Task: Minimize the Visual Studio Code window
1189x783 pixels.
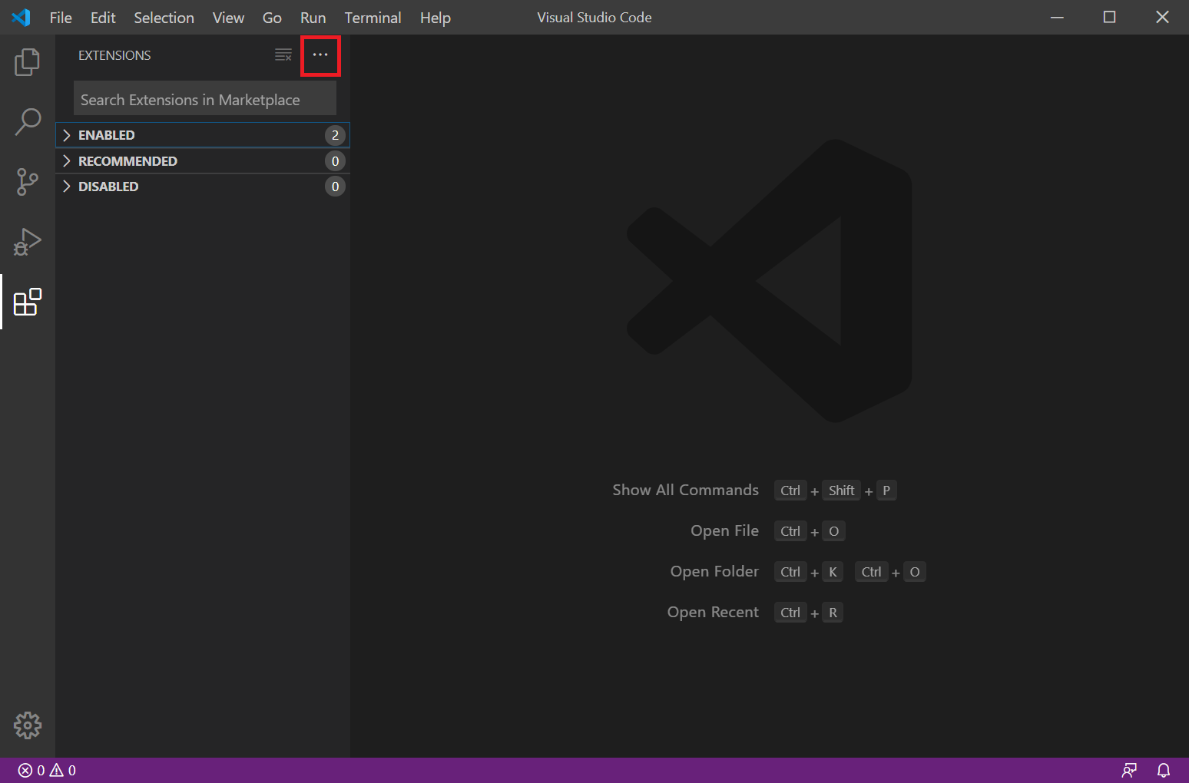Action: (1057, 17)
